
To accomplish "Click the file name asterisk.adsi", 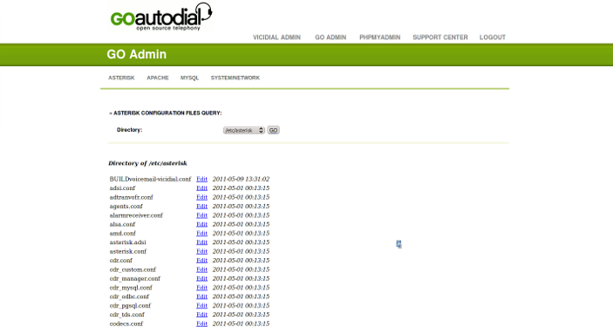I will (128, 242).
